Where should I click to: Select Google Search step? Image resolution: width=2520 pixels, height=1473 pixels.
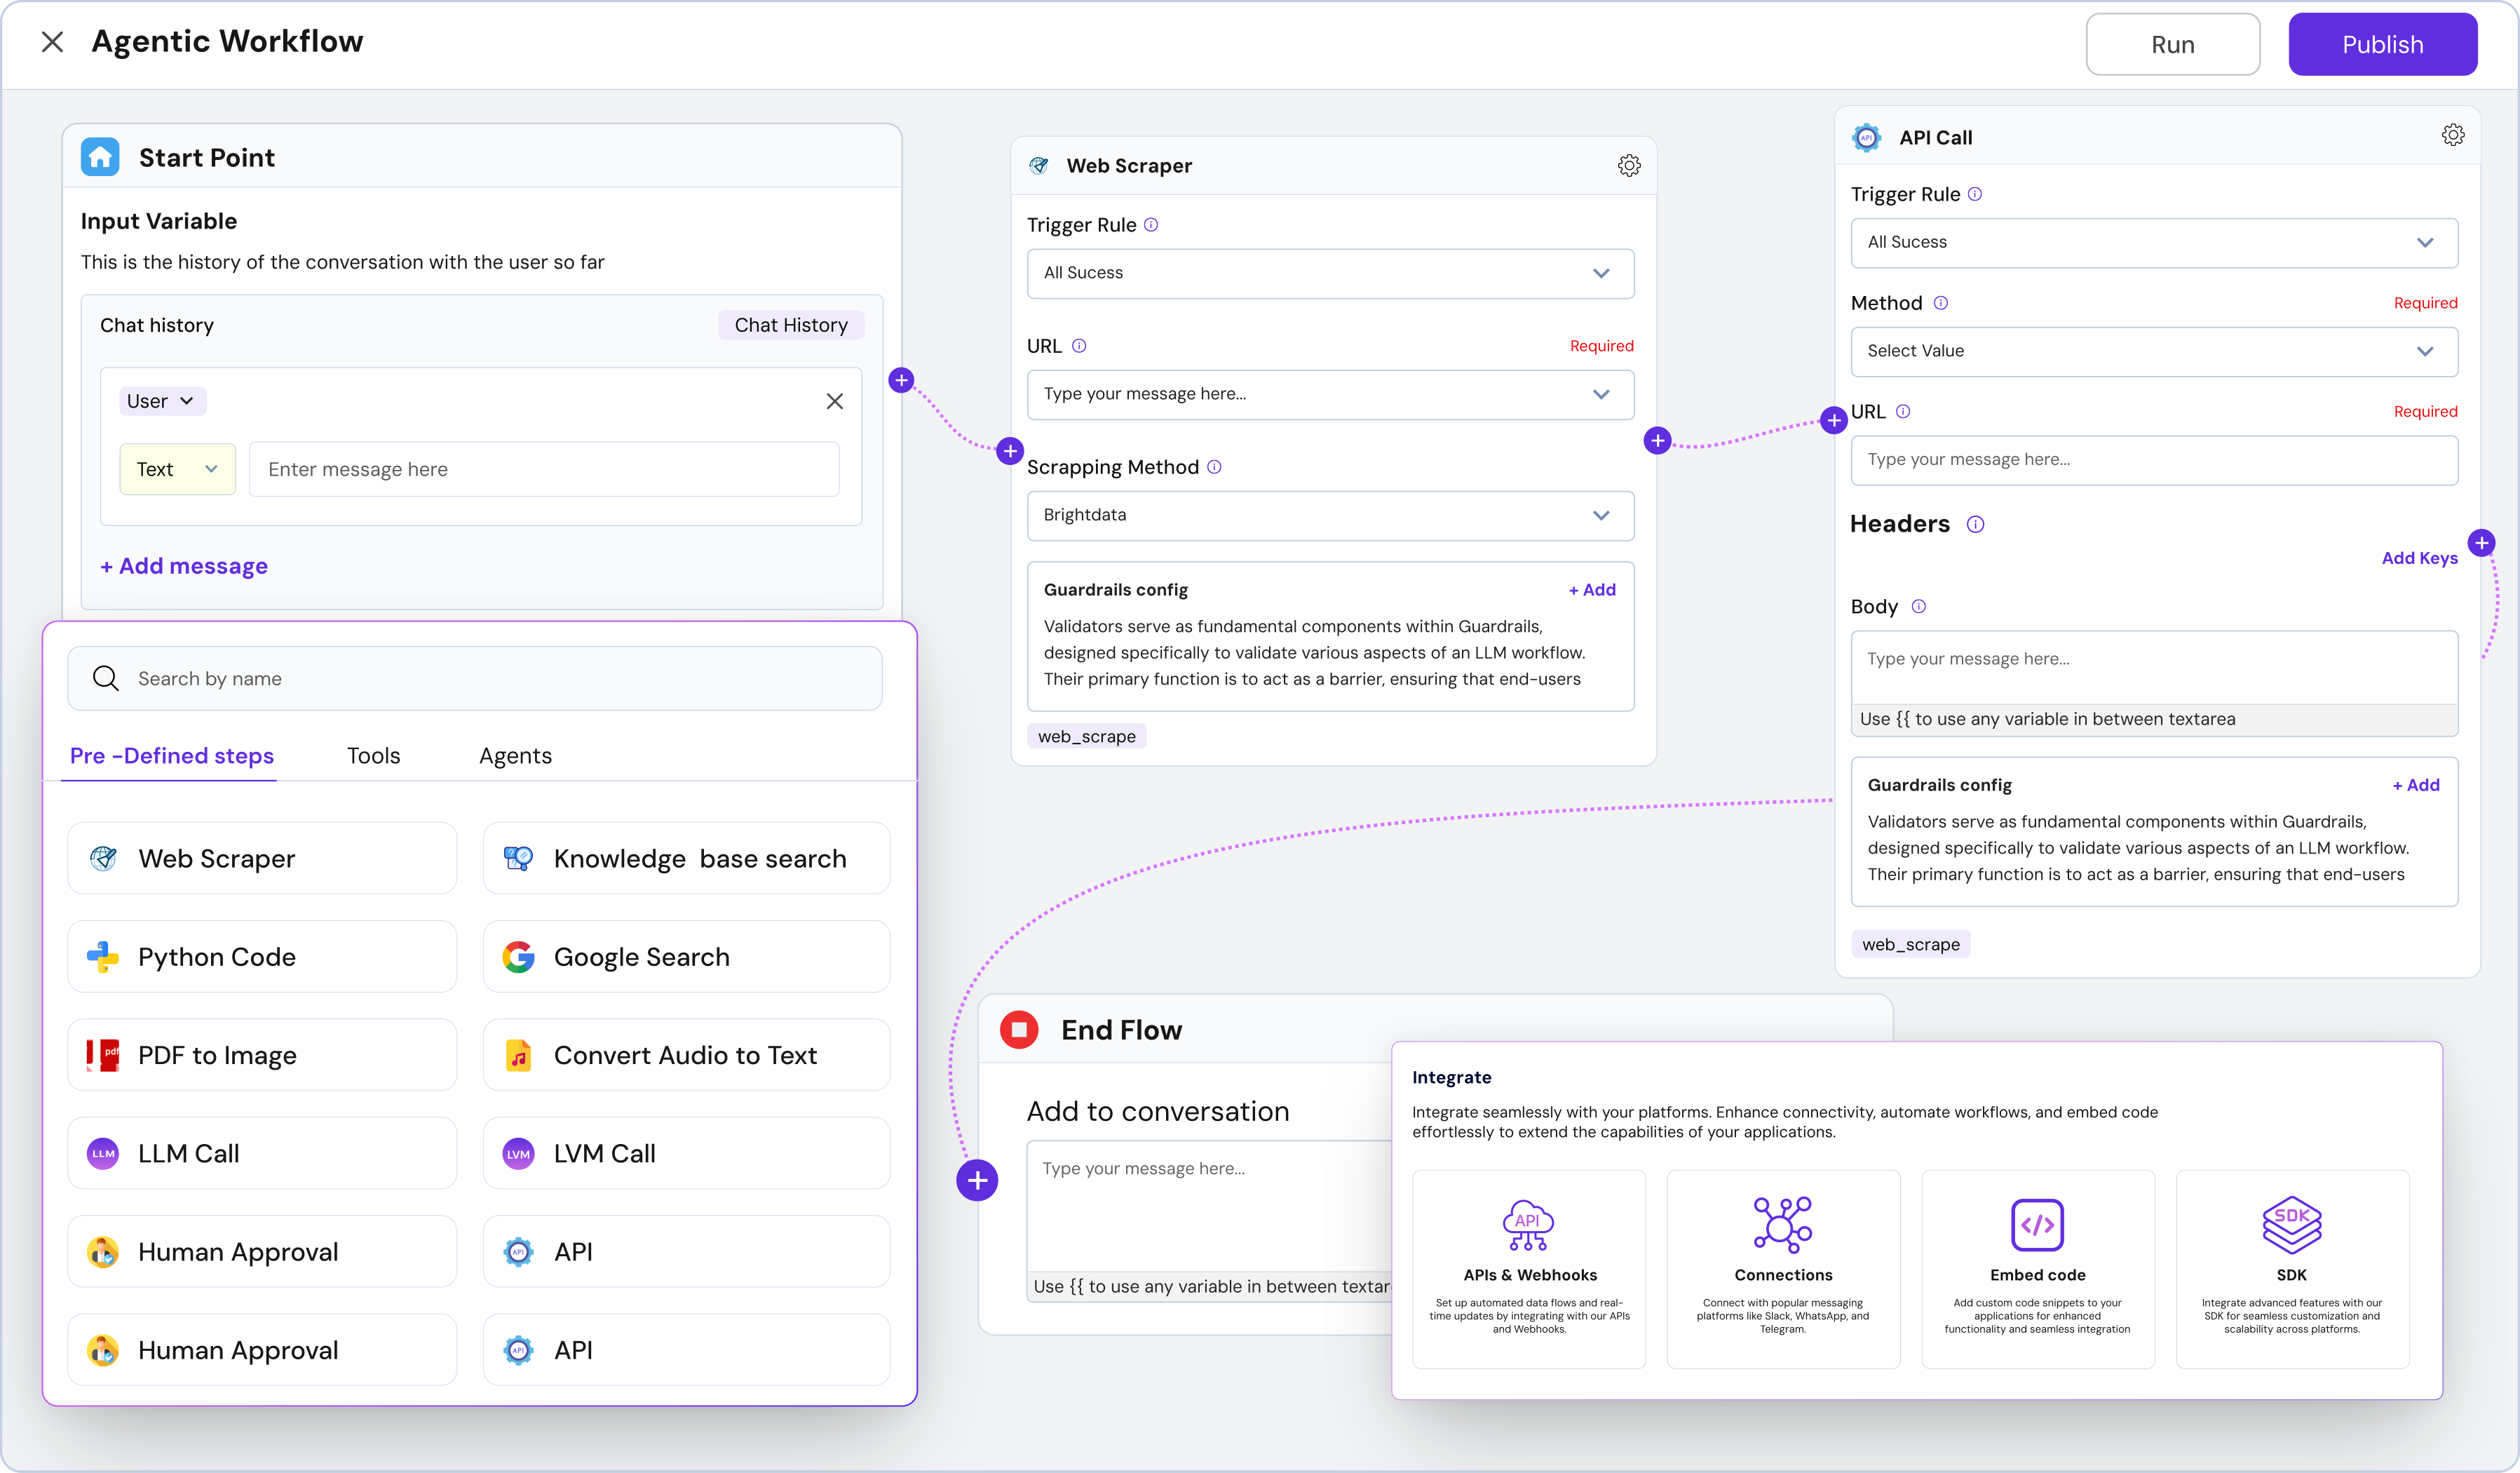pyautogui.click(x=686, y=957)
